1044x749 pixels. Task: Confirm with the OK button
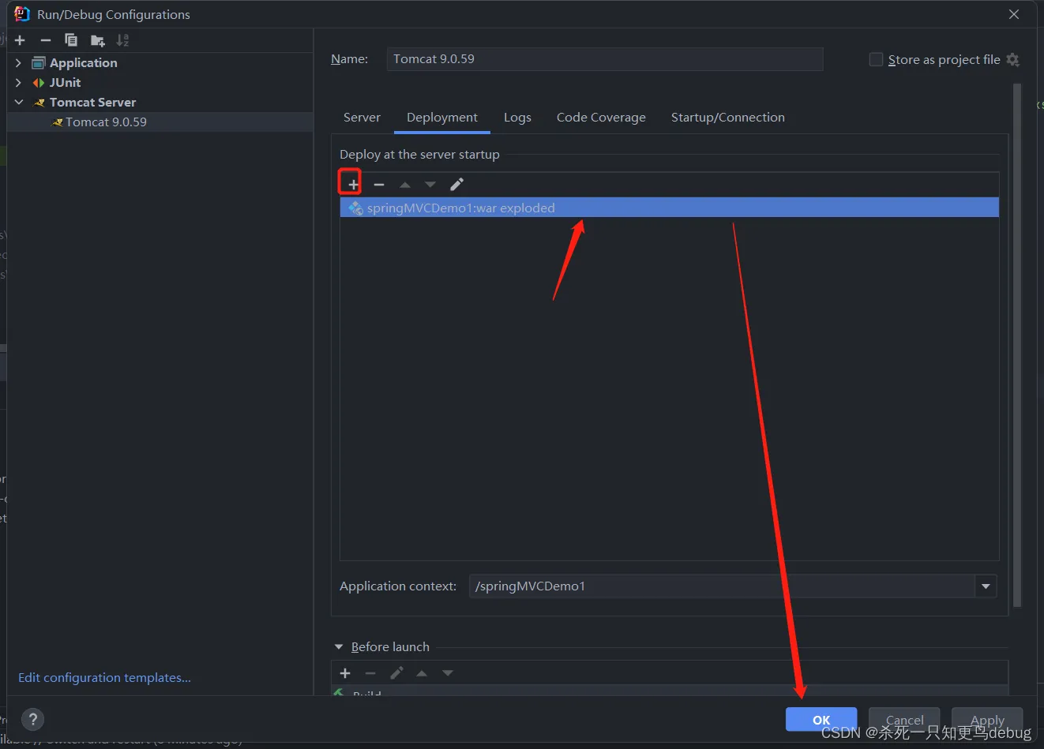click(821, 720)
